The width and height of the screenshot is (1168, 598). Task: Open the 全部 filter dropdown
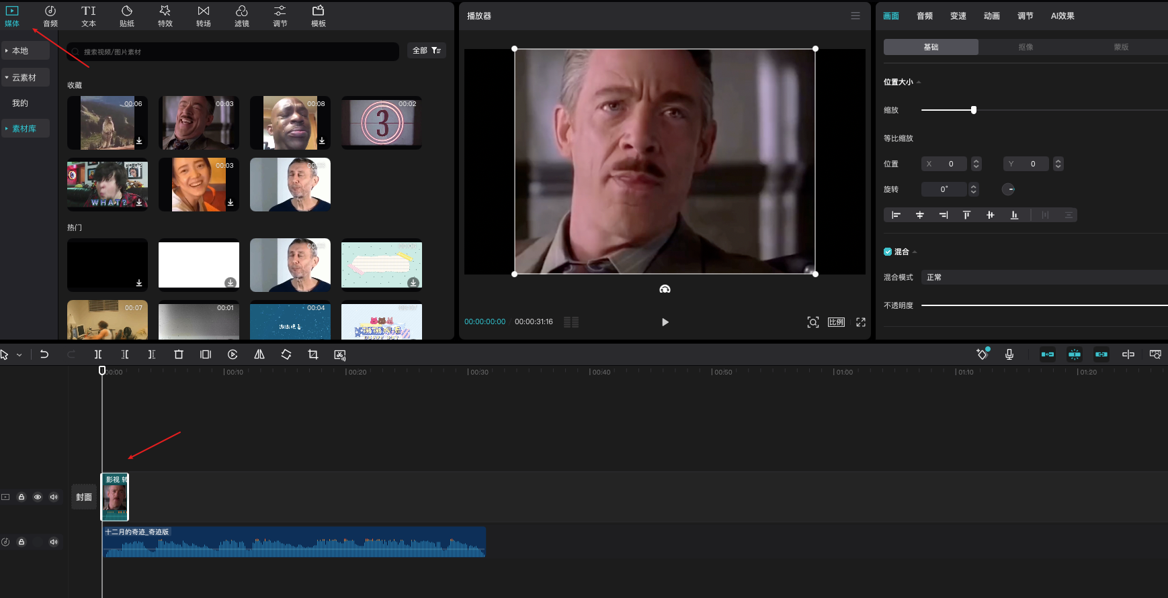pos(427,51)
